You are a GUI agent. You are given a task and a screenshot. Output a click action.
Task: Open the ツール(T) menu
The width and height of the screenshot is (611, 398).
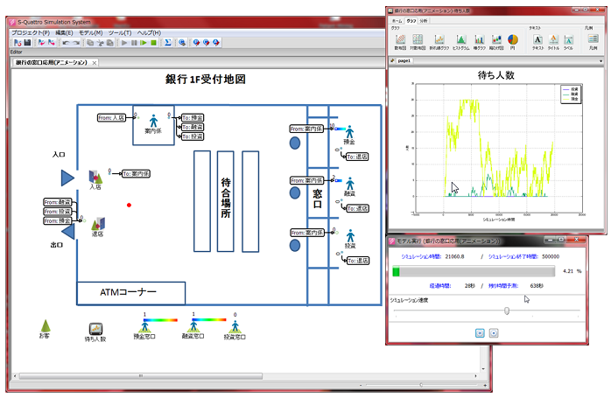(120, 32)
